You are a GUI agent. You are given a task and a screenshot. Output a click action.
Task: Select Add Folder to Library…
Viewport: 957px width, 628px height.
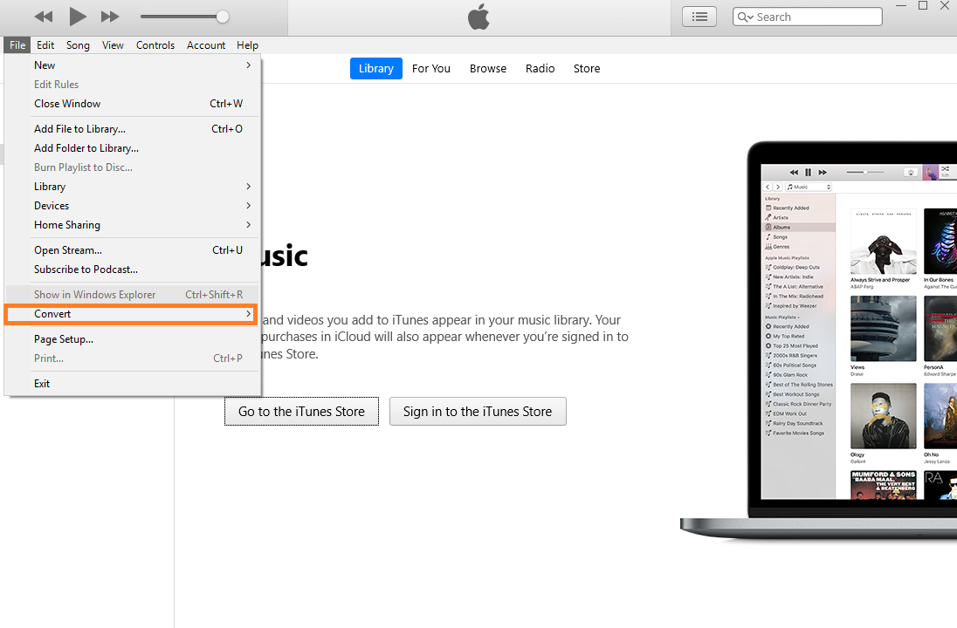132,148
